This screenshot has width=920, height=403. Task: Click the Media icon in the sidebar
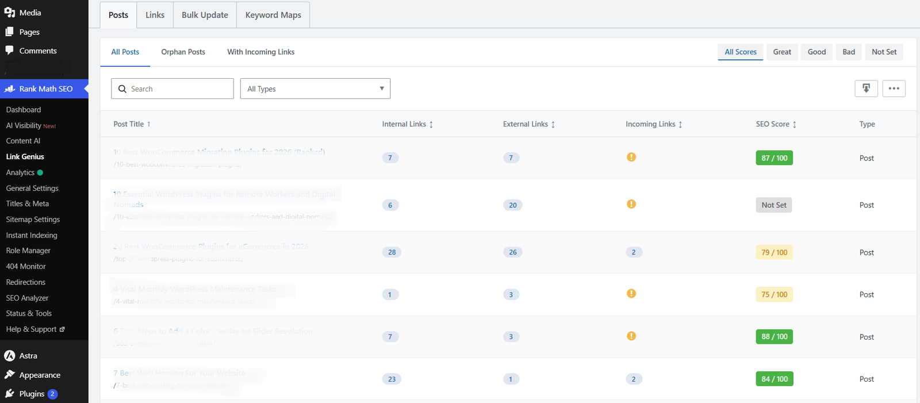pos(10,12)
